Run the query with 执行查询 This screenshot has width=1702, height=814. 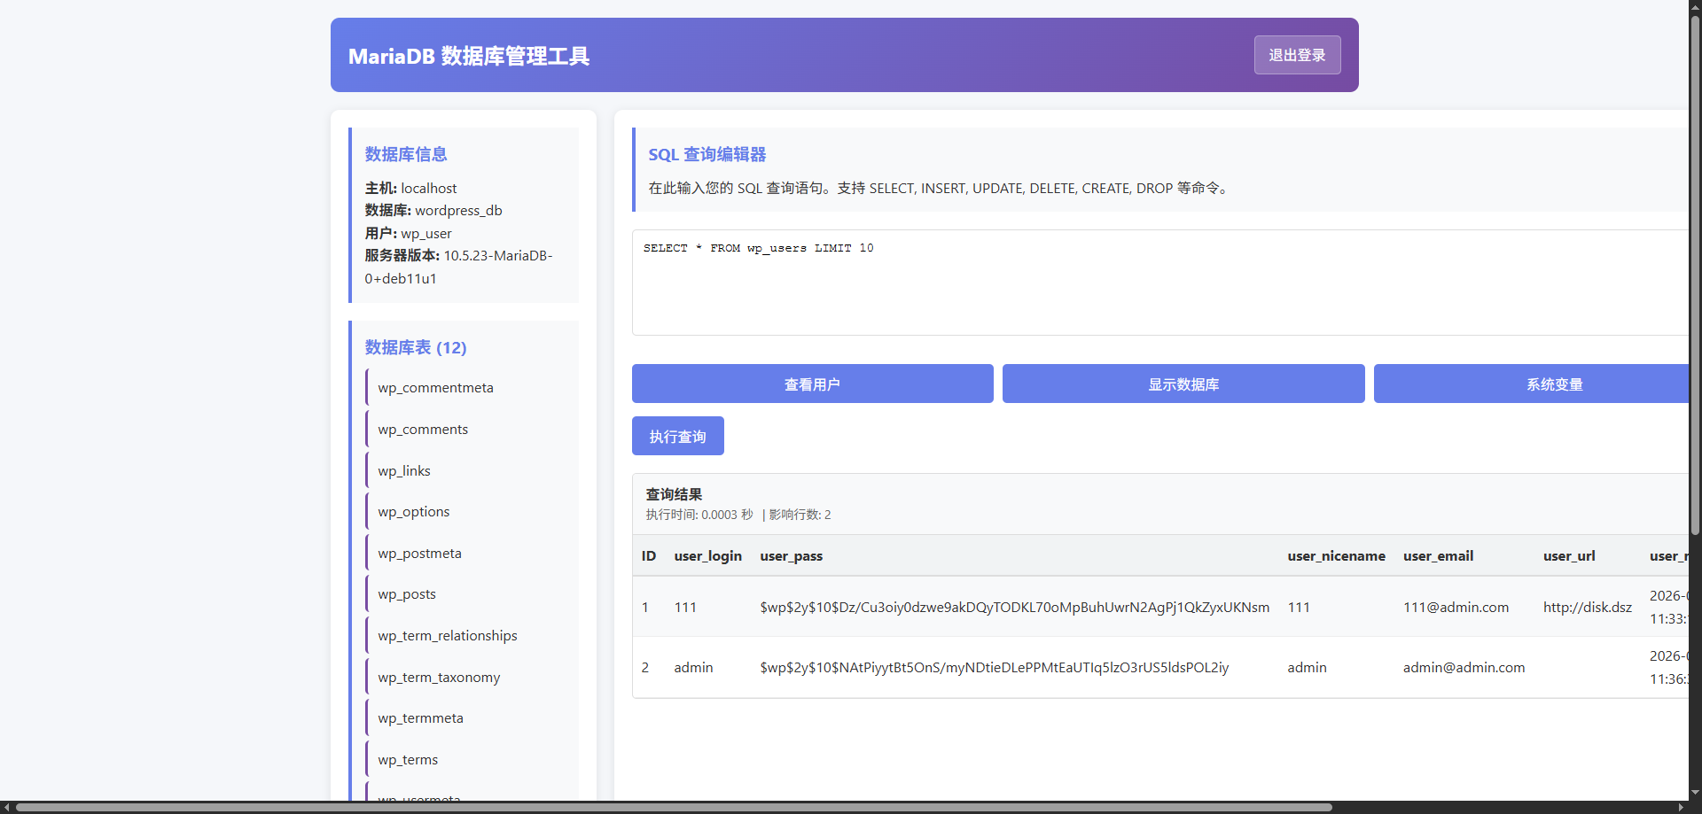tap(677, 437)
